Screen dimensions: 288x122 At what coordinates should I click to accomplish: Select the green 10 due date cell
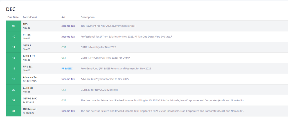coord(13,36)
